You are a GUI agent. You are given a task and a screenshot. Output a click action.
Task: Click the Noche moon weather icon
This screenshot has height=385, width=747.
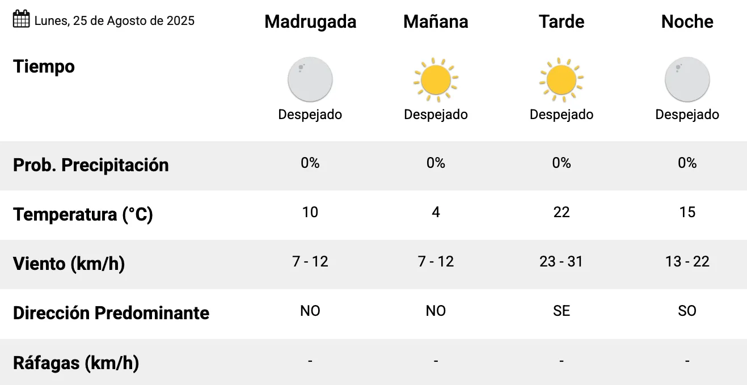687,79
